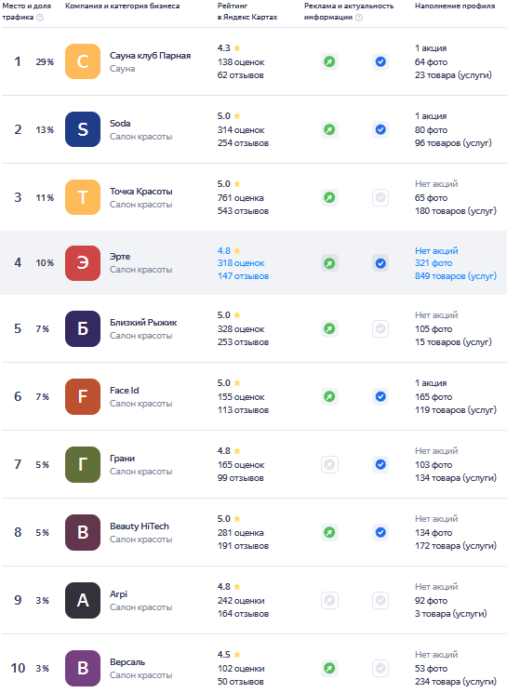This screenshot has height=693, width=507.
Task: Click the help icon next to traffic share header
Action: 40,18
